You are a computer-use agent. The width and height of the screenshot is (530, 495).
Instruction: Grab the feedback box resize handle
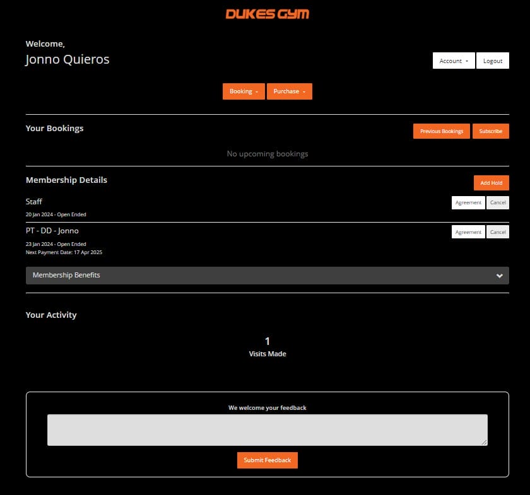(485, 443)
